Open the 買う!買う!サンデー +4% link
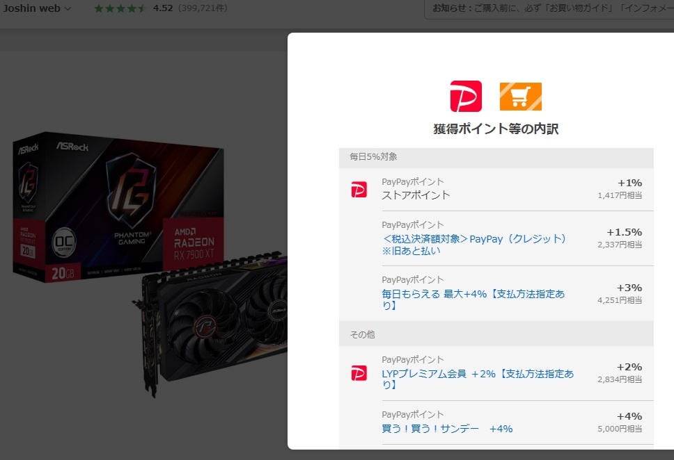 (x=447, y=429)
